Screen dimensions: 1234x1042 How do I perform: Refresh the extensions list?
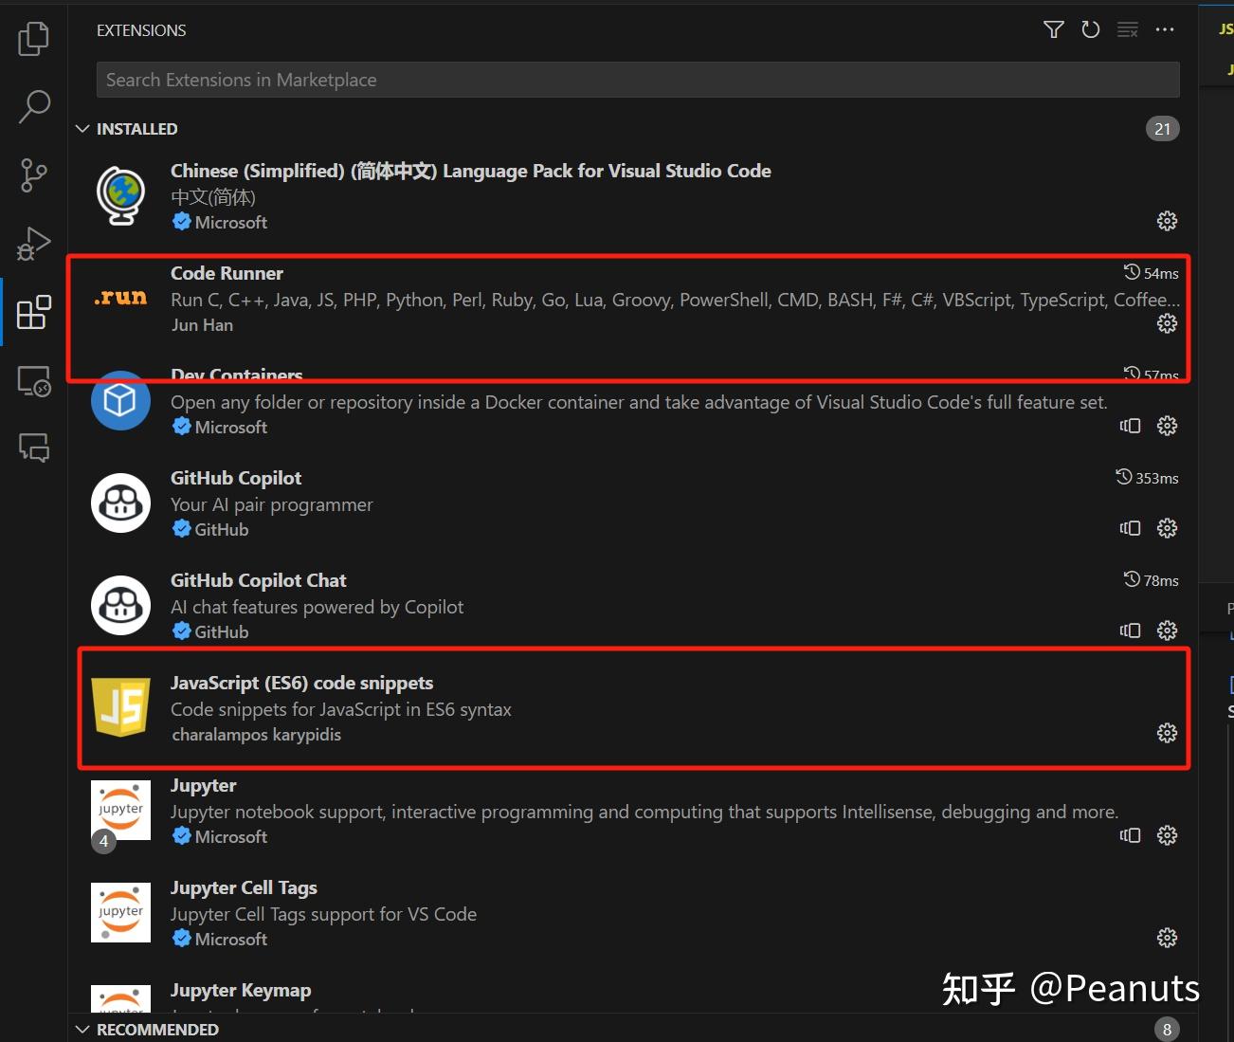pyautogui.click(x=1090, y=29)
